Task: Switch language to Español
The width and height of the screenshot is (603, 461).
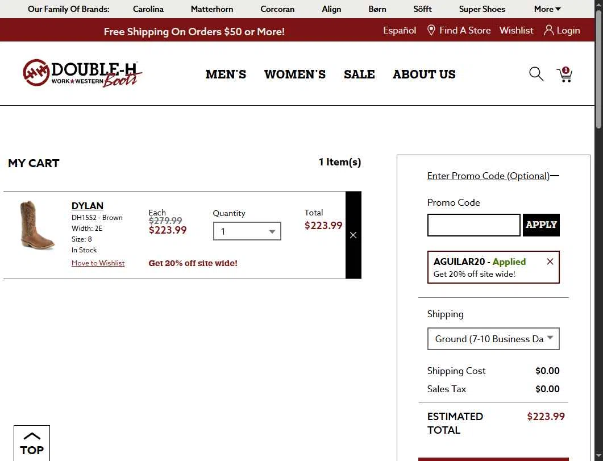Action: coord(400,30)
